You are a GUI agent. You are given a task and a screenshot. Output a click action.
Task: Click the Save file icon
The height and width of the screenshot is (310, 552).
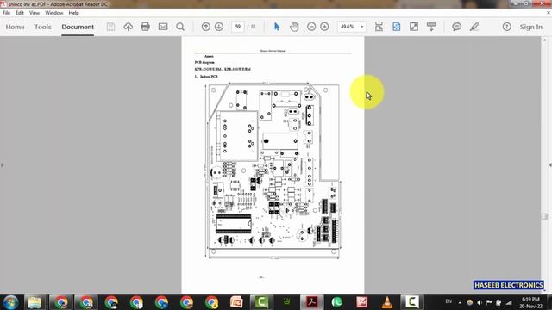coord(110,27)
